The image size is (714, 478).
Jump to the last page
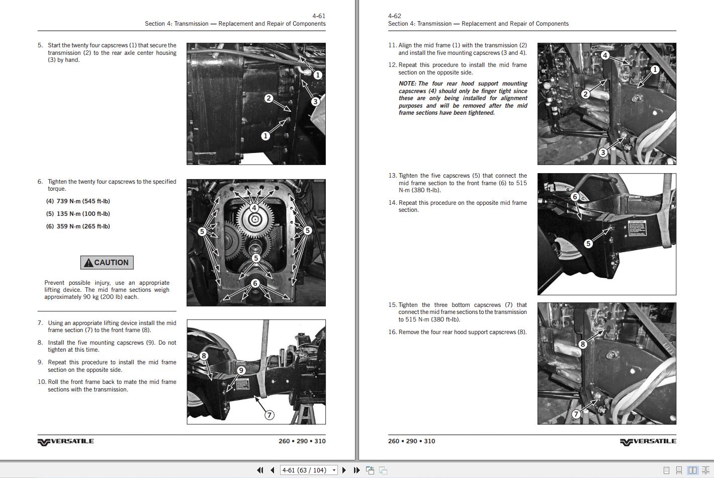tap(356, 470)
